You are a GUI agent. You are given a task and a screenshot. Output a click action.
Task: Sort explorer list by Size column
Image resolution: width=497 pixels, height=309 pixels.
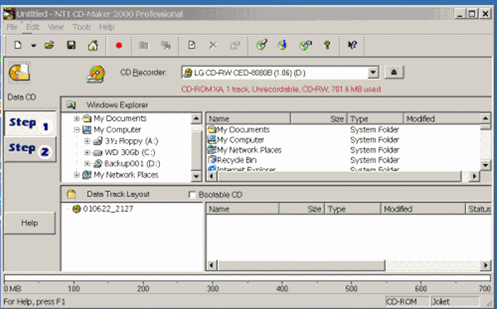[x=319, y=118]
